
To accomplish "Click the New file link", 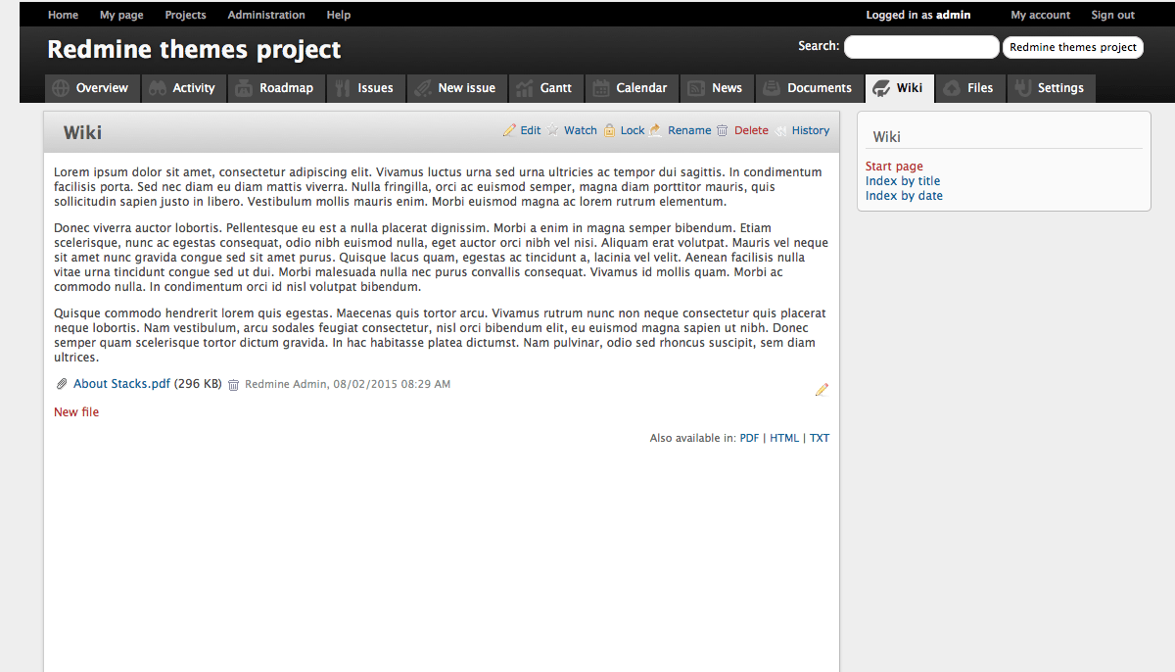I will [76, 412].
